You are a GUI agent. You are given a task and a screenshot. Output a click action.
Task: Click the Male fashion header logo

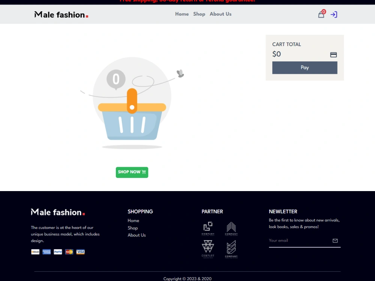61,15
